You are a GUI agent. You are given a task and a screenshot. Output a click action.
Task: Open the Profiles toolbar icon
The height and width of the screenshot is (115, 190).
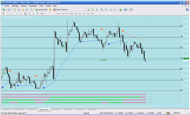pyautogui.click(x=9, y=10)
